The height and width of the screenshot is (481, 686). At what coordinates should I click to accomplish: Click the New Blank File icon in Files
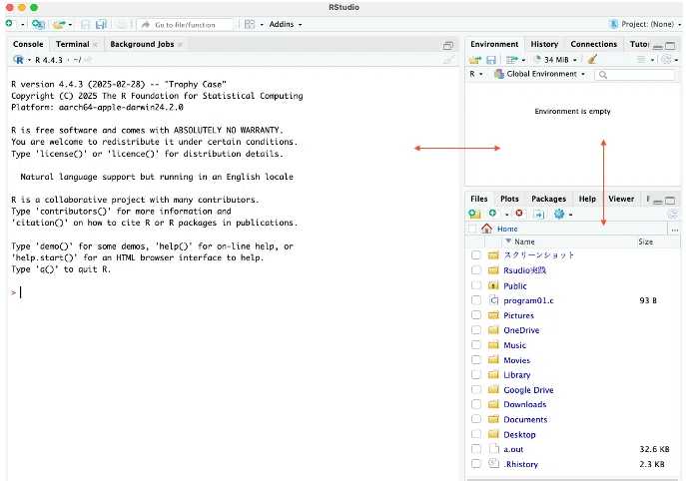point(493,214)
